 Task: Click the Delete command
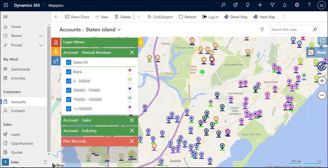click(122, 17)
